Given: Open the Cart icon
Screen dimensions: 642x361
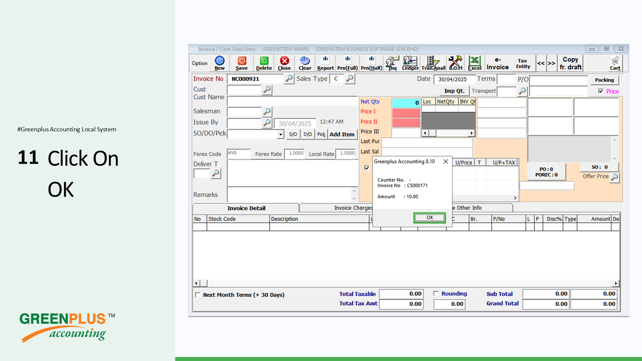Looking at the screenshot, I should click(615, 63).
